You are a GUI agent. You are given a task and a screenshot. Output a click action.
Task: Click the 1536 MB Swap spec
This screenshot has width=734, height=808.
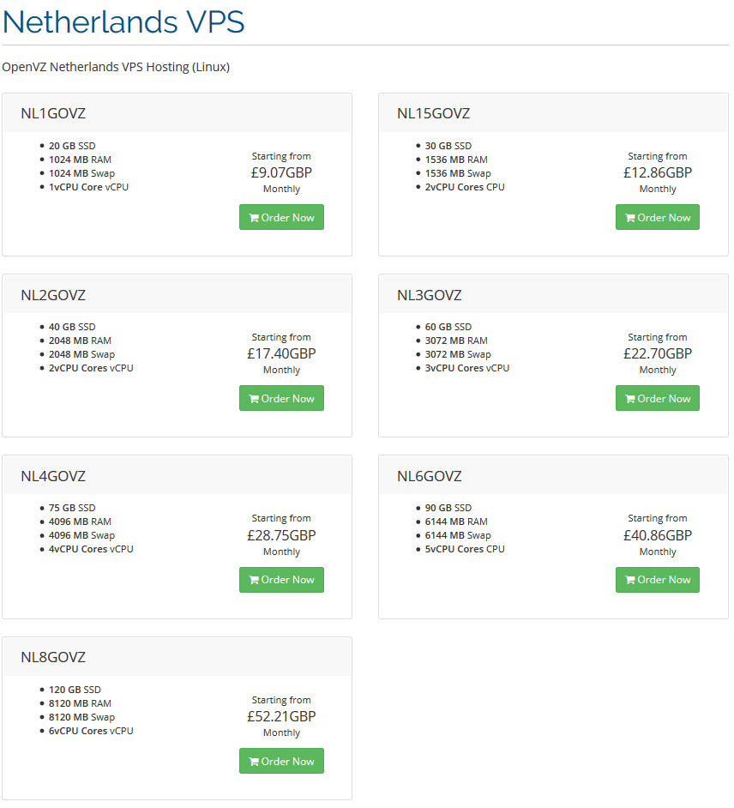point(458,173)
